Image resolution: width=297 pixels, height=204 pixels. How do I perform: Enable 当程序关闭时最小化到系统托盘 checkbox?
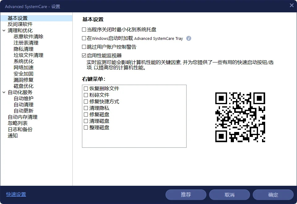(x=84, y=30)
